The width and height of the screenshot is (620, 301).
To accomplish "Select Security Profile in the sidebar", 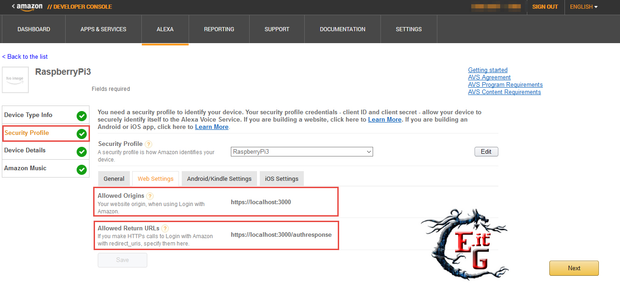I will [45, 133].
